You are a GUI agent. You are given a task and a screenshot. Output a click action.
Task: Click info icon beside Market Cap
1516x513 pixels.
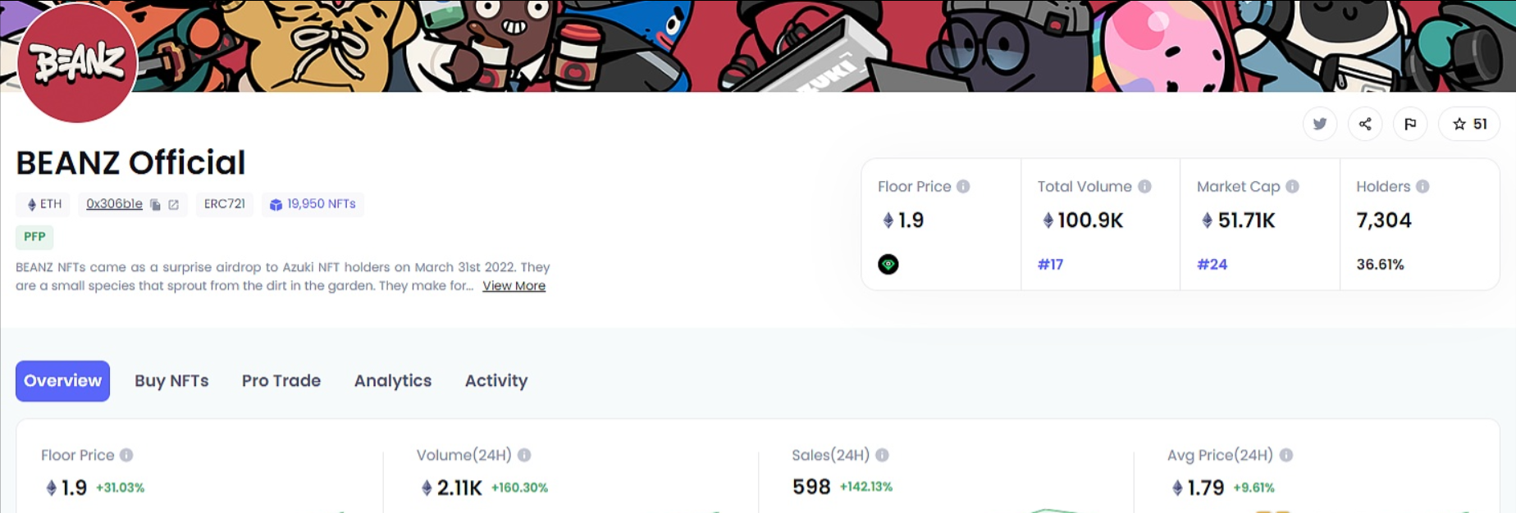pyautogui.click(x=1292, y=187)
